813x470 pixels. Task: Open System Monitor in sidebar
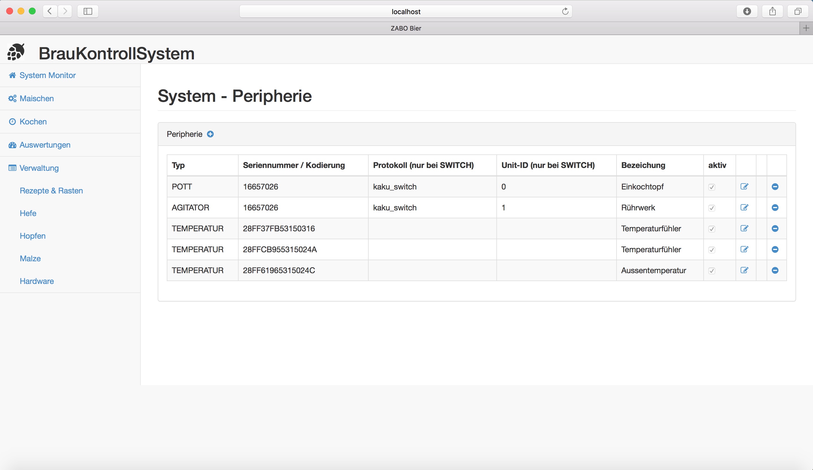tap(47, 75)
